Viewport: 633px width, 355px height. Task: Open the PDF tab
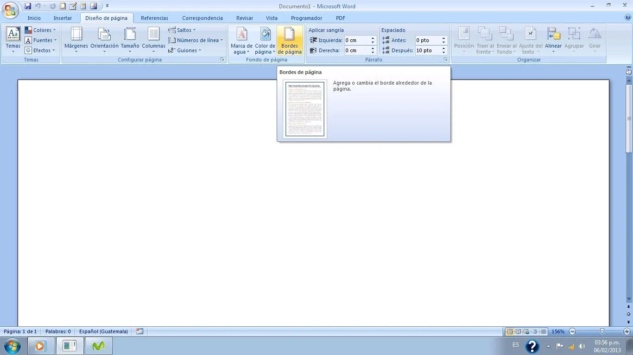(x=341, y=18)
